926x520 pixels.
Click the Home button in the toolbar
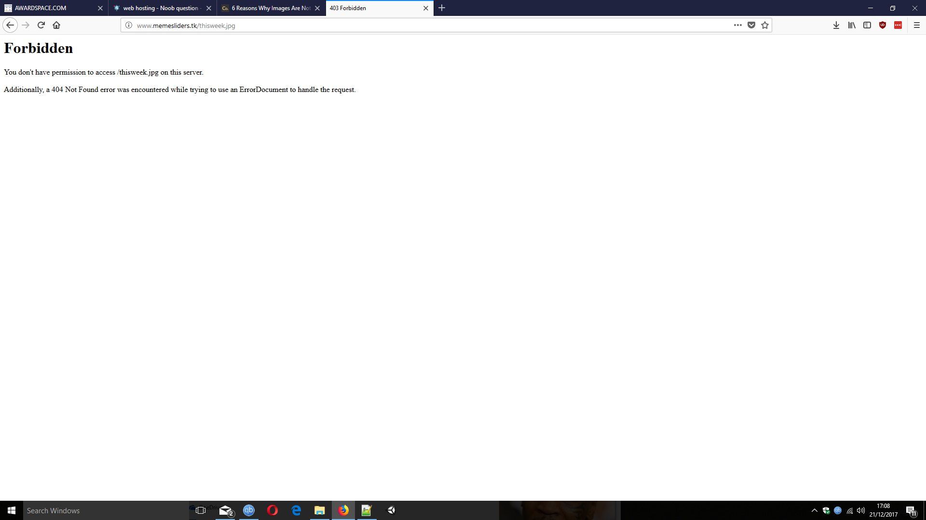(x=56, y=25)
